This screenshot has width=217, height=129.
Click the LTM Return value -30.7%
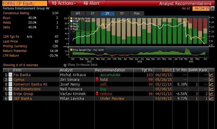point(53,55)
